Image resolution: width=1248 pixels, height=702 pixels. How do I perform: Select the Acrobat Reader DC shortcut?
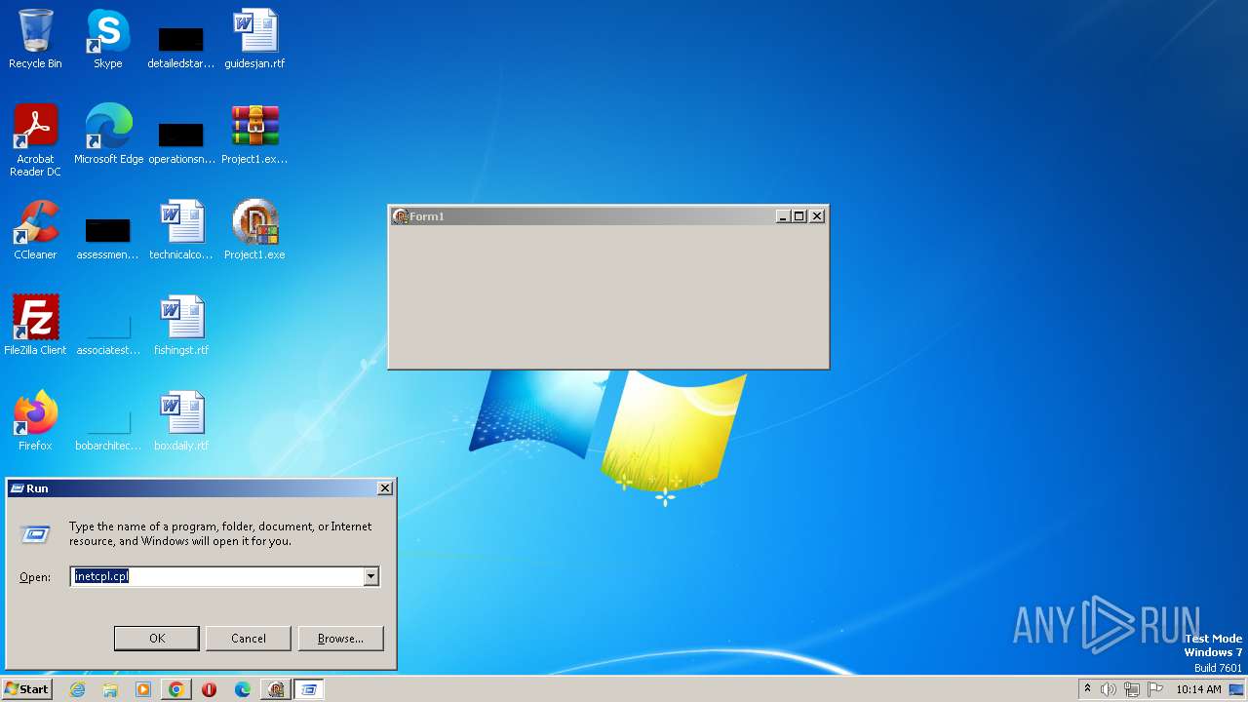[x=35, y=140]
